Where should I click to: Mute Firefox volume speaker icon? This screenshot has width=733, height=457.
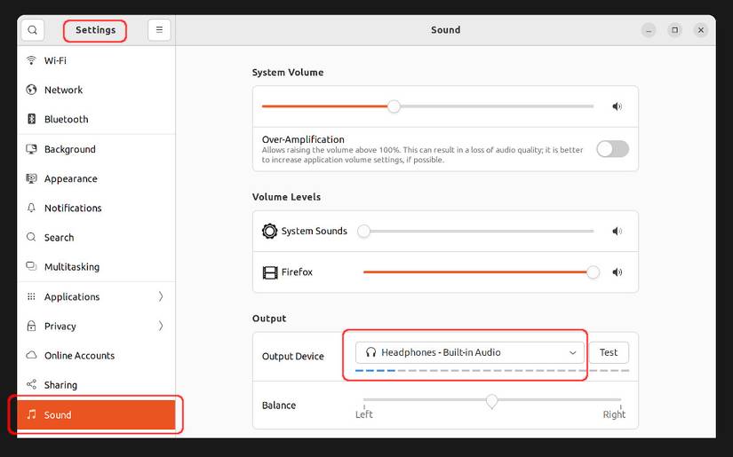617,272
